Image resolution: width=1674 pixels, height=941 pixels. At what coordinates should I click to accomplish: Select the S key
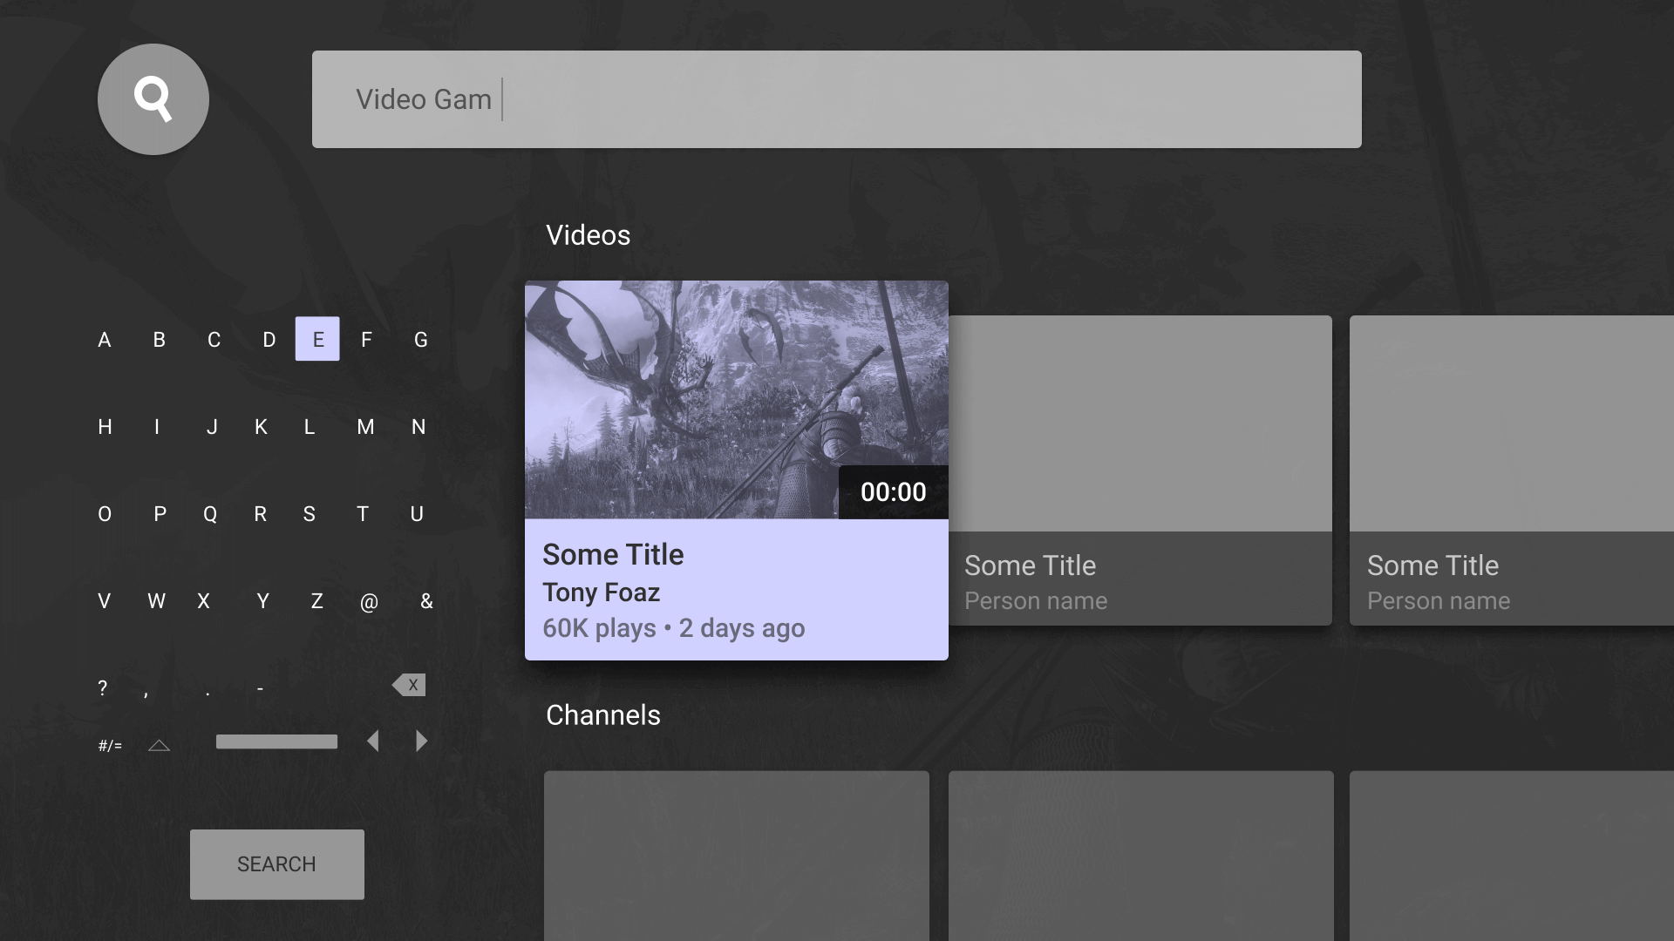tap(310, 514)
